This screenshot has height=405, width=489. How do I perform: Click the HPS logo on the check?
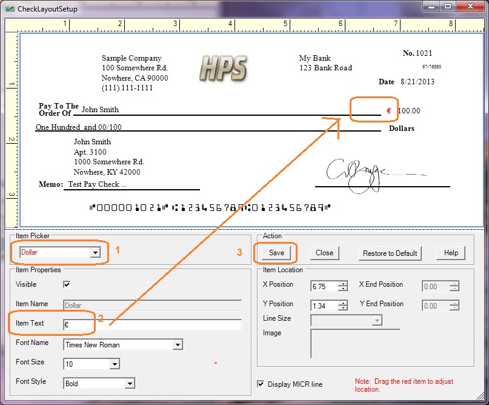pyautogui.click(x=223, y=67)
